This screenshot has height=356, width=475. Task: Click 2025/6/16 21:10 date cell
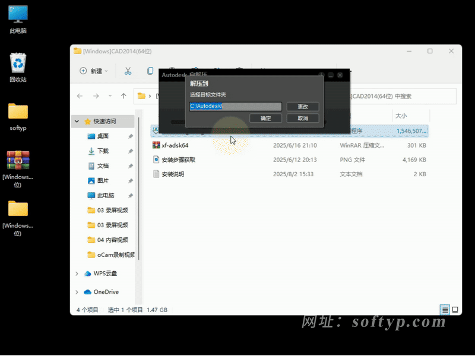click(x=294, y=145)
